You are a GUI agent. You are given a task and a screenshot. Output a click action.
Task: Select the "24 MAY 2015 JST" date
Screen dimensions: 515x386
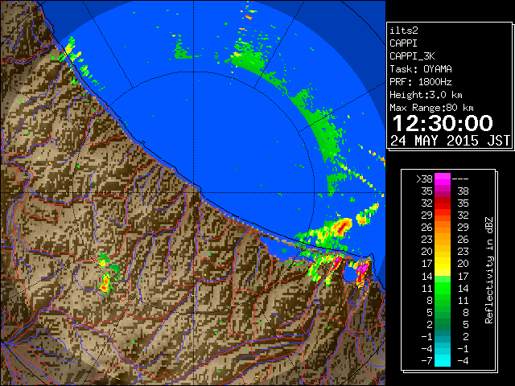coord(451,141)
